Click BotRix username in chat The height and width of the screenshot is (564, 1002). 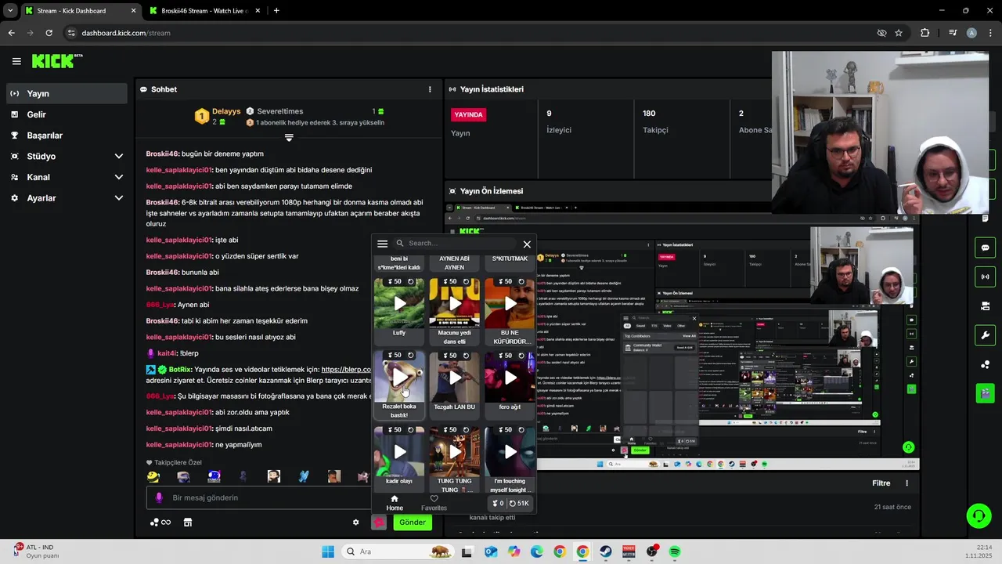click(180, 369)
